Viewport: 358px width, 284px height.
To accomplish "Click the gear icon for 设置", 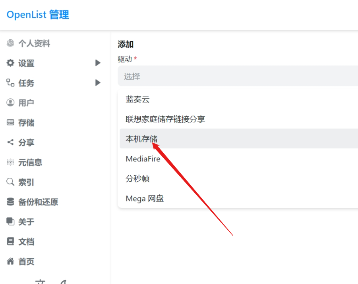I will click(10, 63).
